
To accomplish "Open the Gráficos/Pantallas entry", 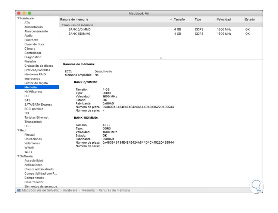I will (37, 70).
